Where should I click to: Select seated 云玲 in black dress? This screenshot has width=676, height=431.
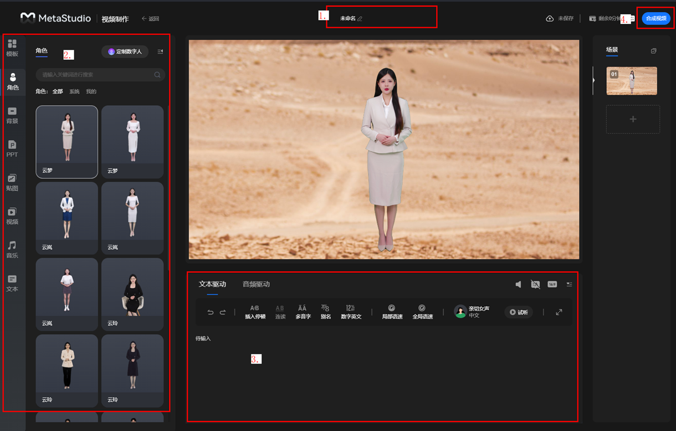coord(132,294)
